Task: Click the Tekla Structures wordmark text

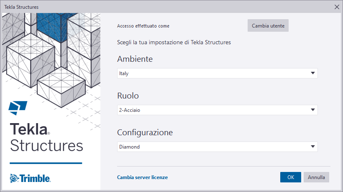Action: tap(46, 137)
